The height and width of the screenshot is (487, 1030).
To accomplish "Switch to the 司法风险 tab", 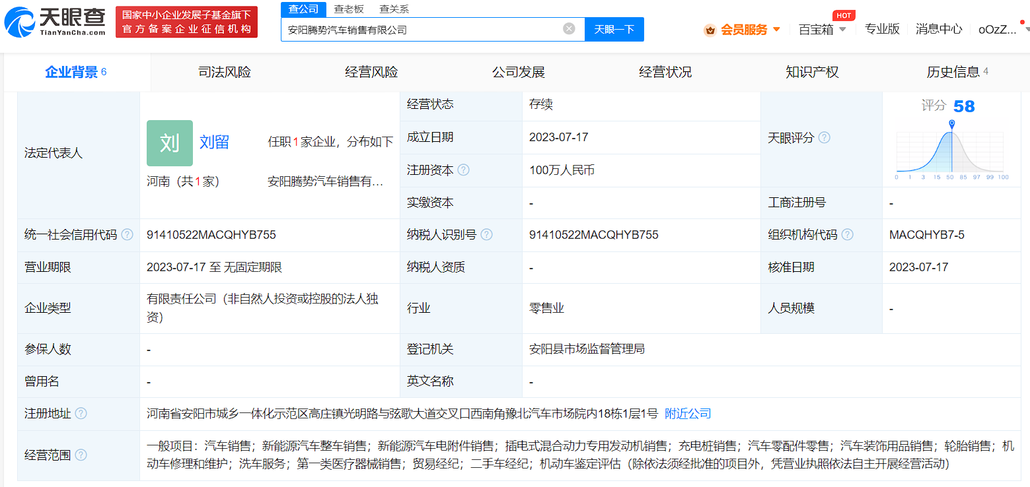I will [x=225, y=72].
